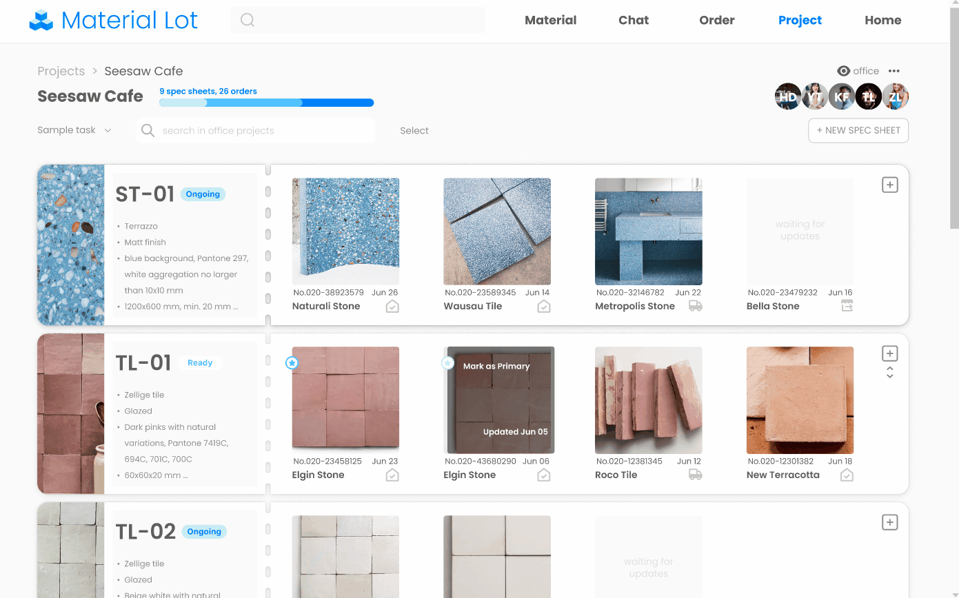Image resolution: width=959 pixels, height=598 pixels.
Task: Click received icon for Elgin Stone Jun 06
Action: (x=544, y=475)
